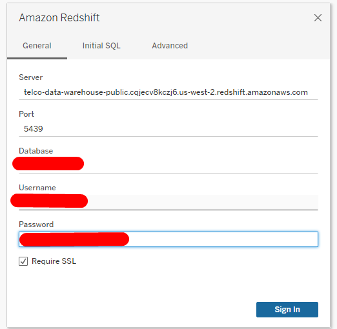Click the Server field label
Image resolution: width=337 pixels, height=329 pixels.
tap(31, 77)
